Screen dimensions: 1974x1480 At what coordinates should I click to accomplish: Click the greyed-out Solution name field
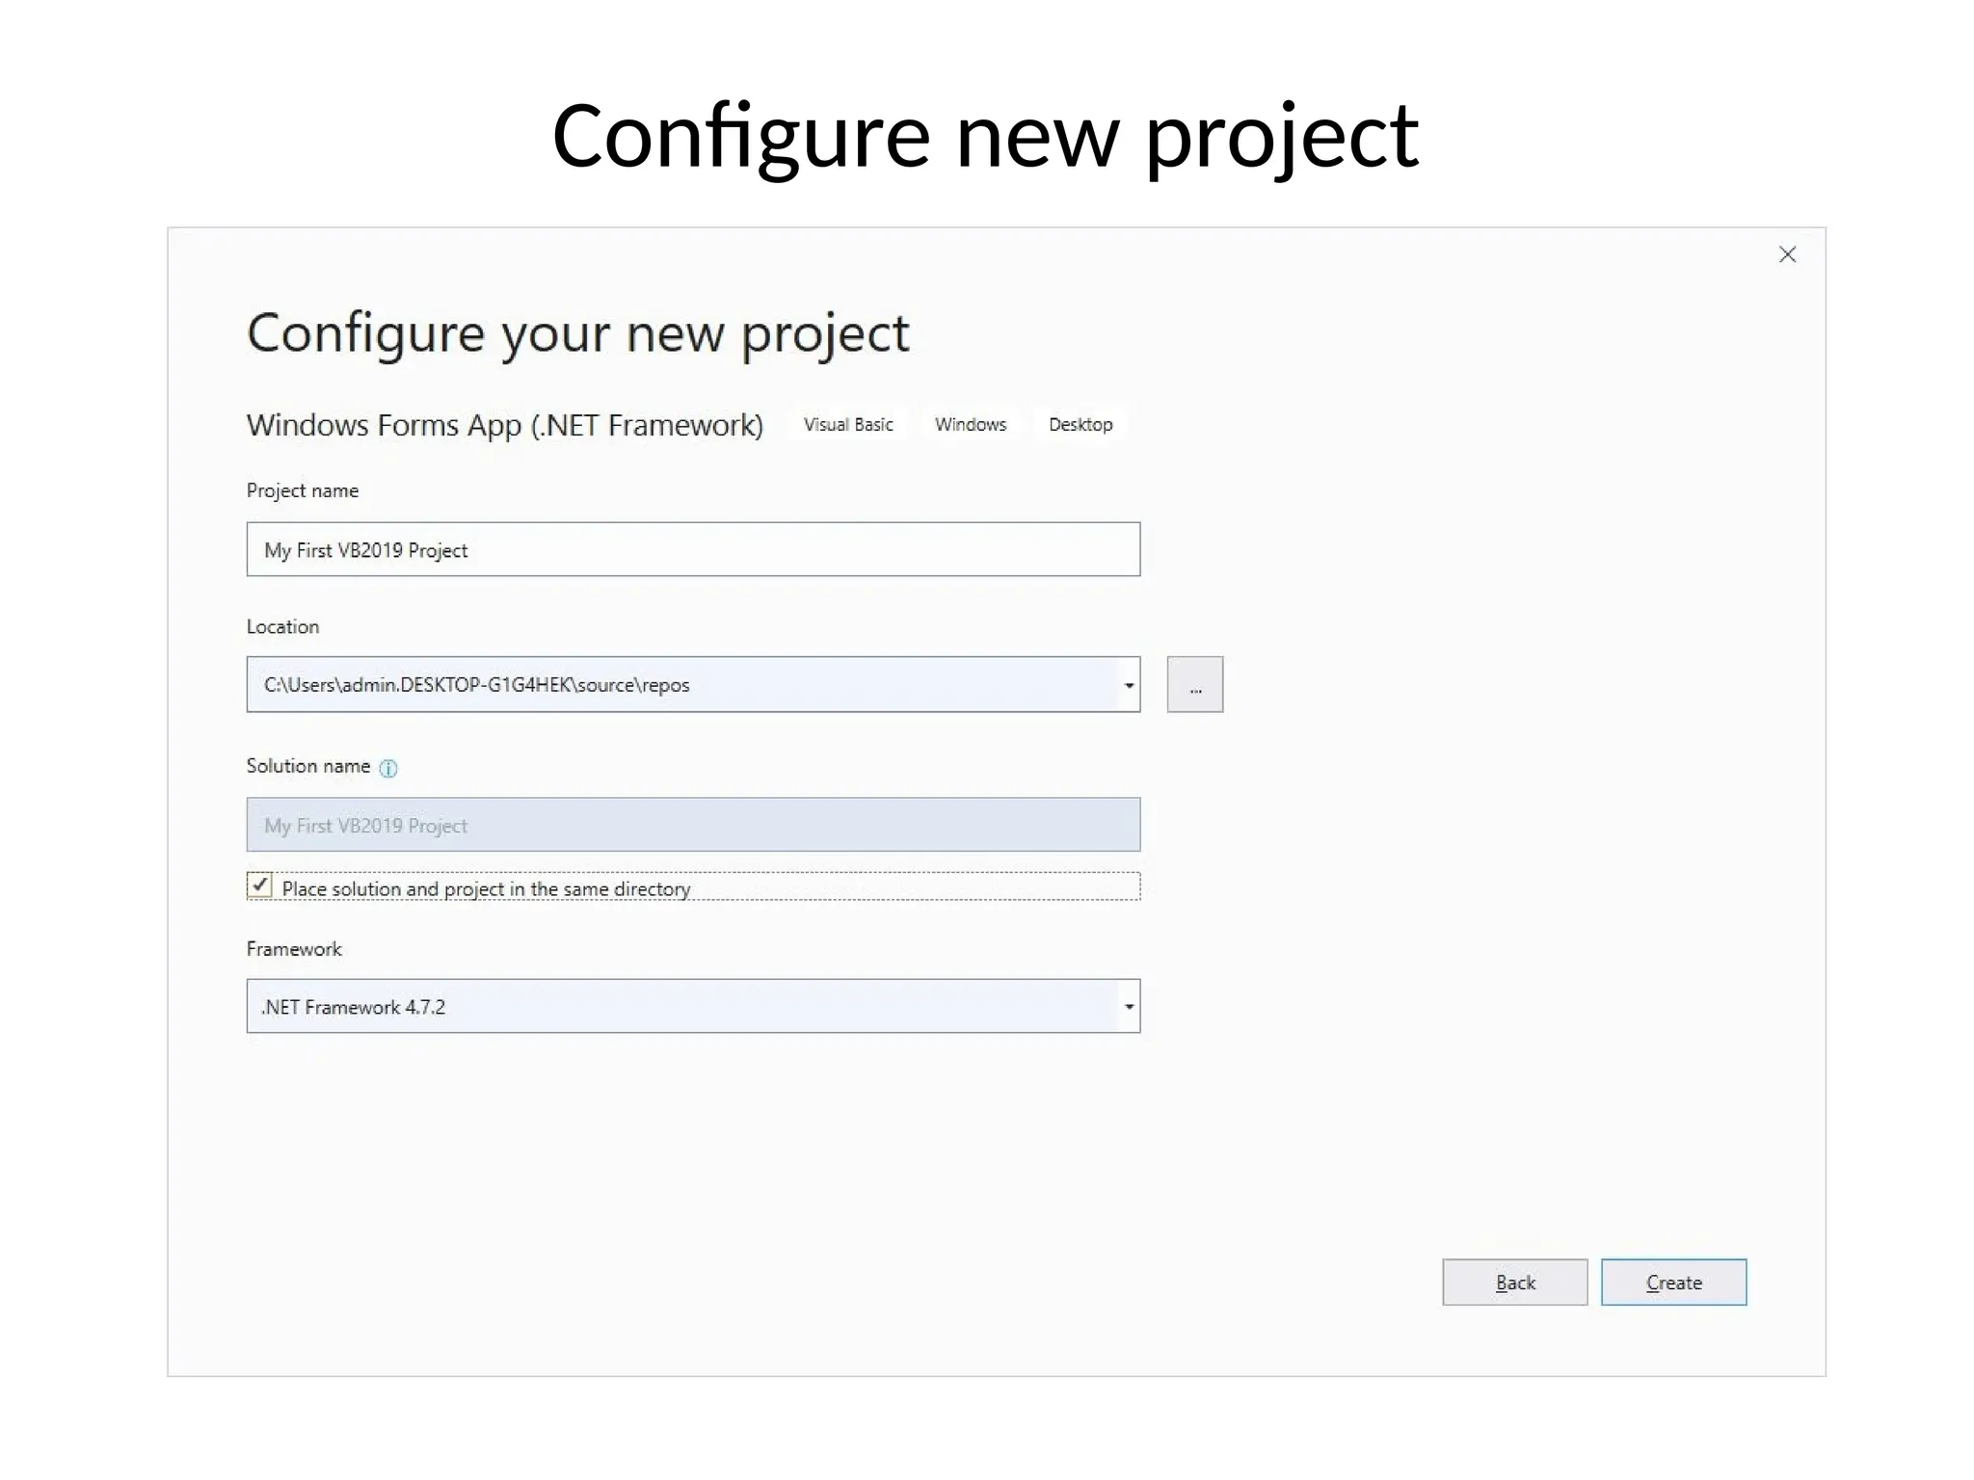tap(693, 825)
